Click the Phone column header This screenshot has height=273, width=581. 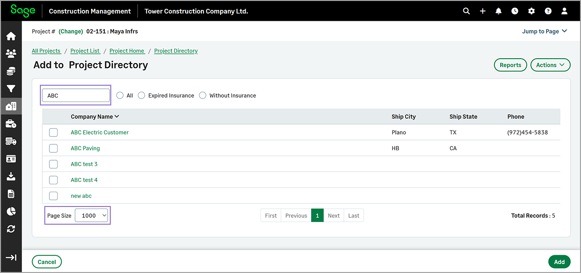click(x=516, y=116)
